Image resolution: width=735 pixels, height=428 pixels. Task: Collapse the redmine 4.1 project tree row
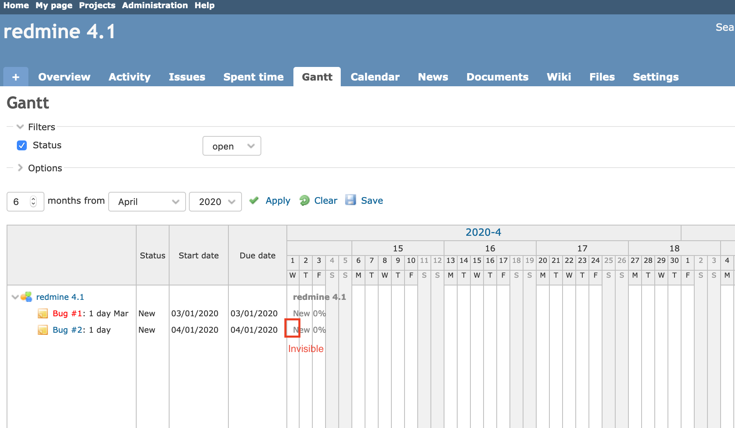tap(15, 297)
